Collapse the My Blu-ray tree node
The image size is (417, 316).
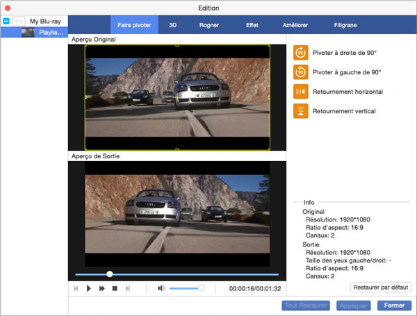tap(7, 22)
